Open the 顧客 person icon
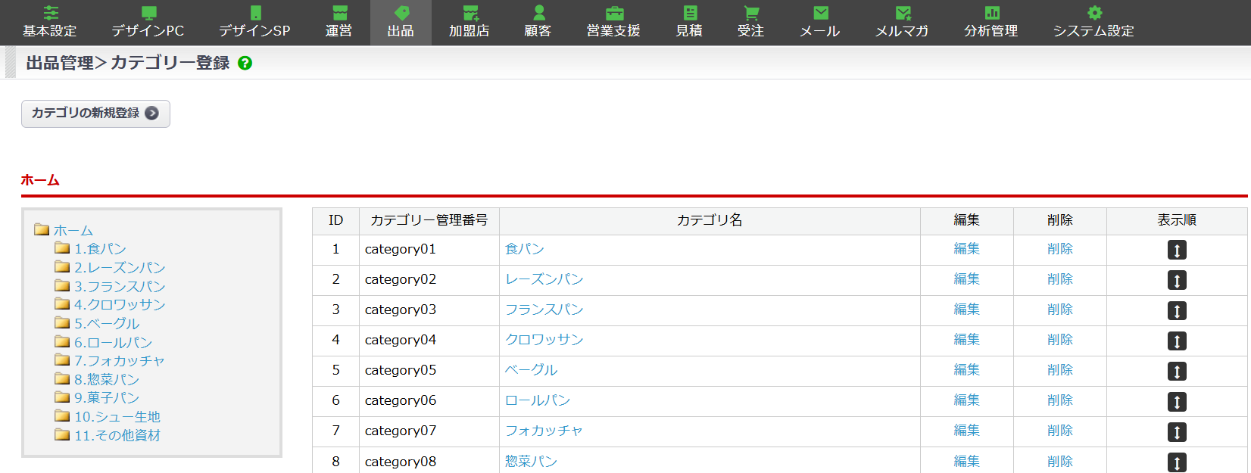Screen dimensions: 1251x473 click(x=538, y=13)
